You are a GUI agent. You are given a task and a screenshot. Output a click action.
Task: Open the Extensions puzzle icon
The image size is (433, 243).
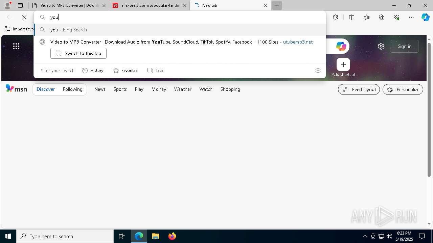[335, 17]
